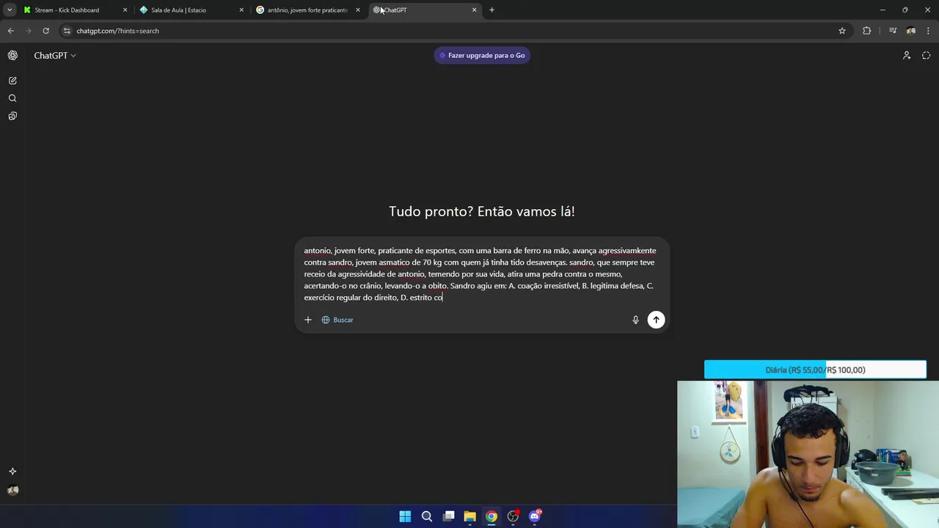Viewport: 939px width, 528px height.
Task: Open a new browser tab
Action: point(492,10)
